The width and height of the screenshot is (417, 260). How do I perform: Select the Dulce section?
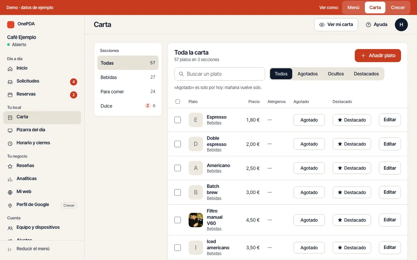(128, 106)
